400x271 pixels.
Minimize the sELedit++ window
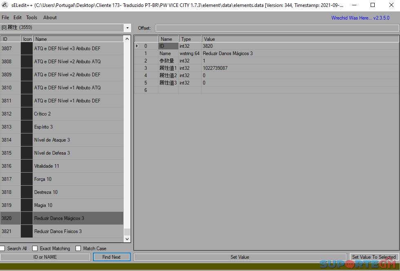pyautogui.click(x=354, y=5)
